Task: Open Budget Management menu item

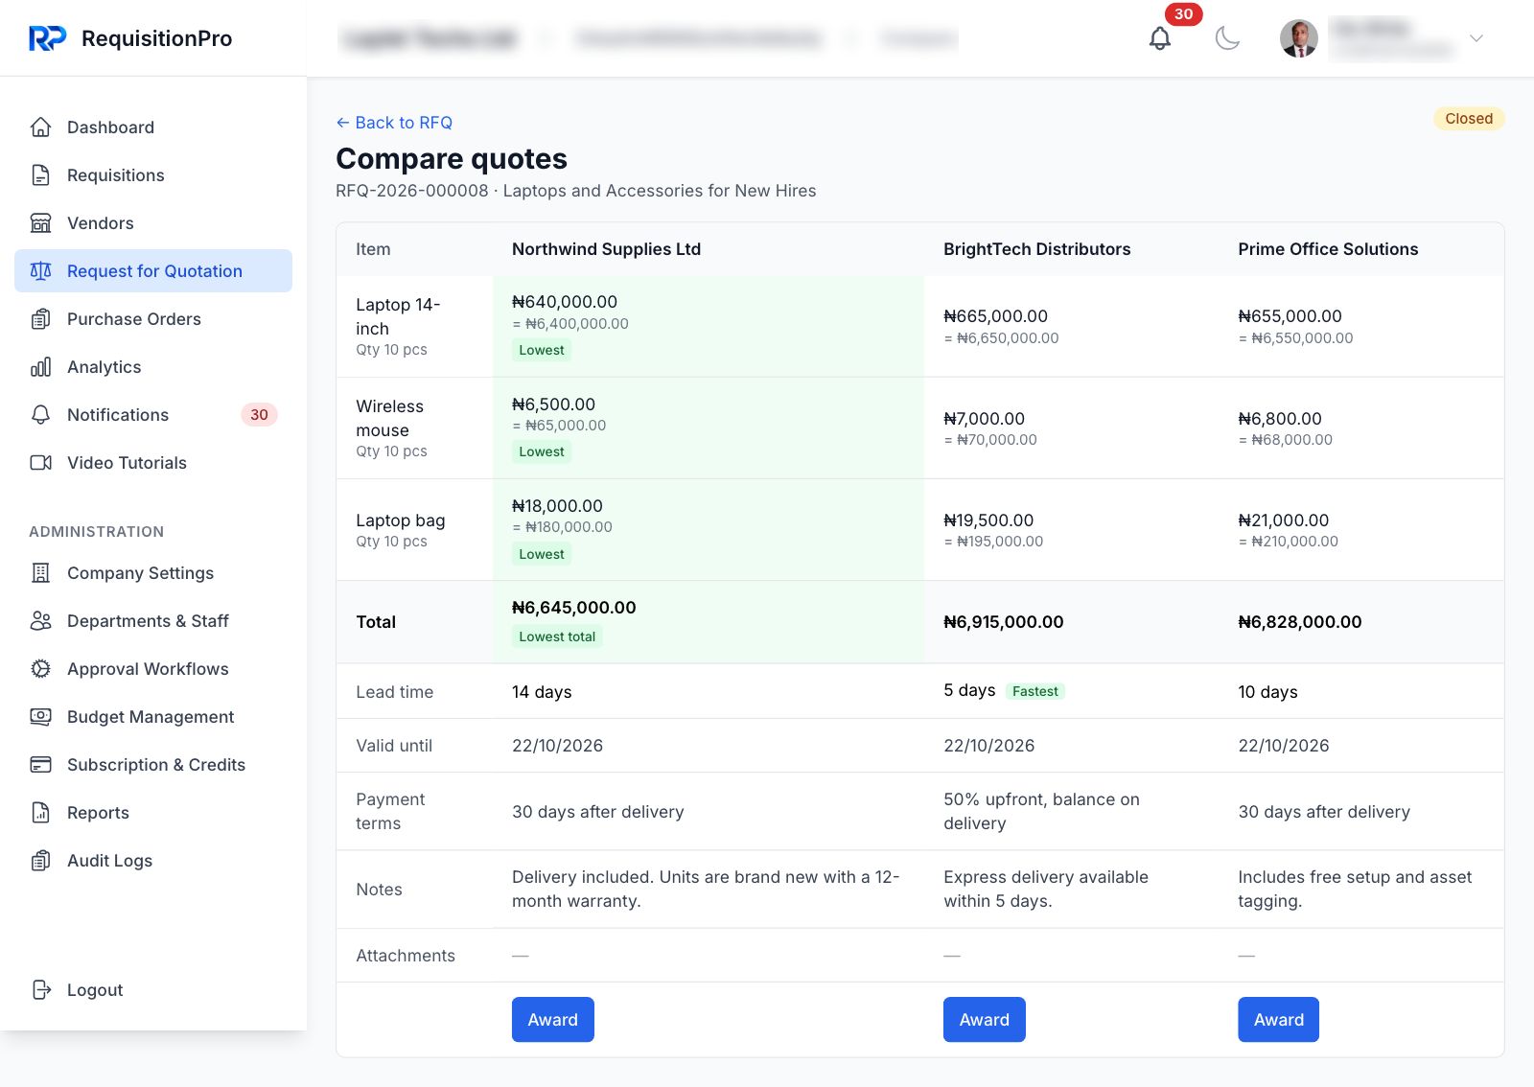Action: [x=153, y=717]
